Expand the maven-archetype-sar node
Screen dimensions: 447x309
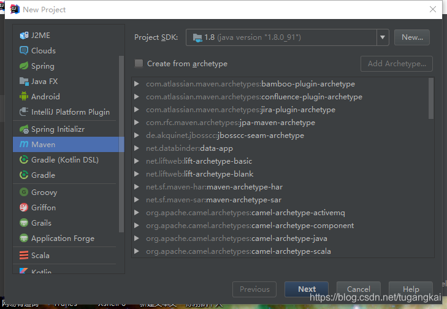click(x=137, y=199)
